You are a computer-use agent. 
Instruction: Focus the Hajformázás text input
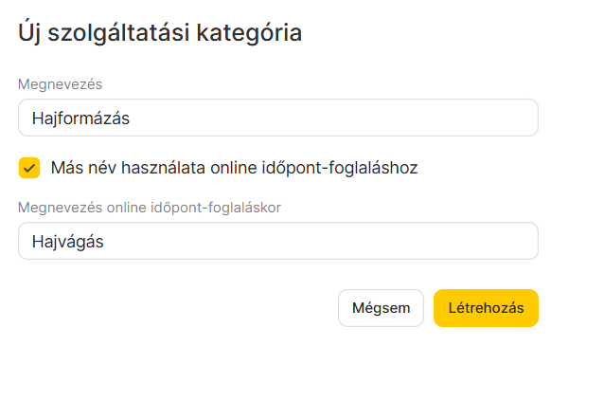pyautogui.click(x=278, y=118)
